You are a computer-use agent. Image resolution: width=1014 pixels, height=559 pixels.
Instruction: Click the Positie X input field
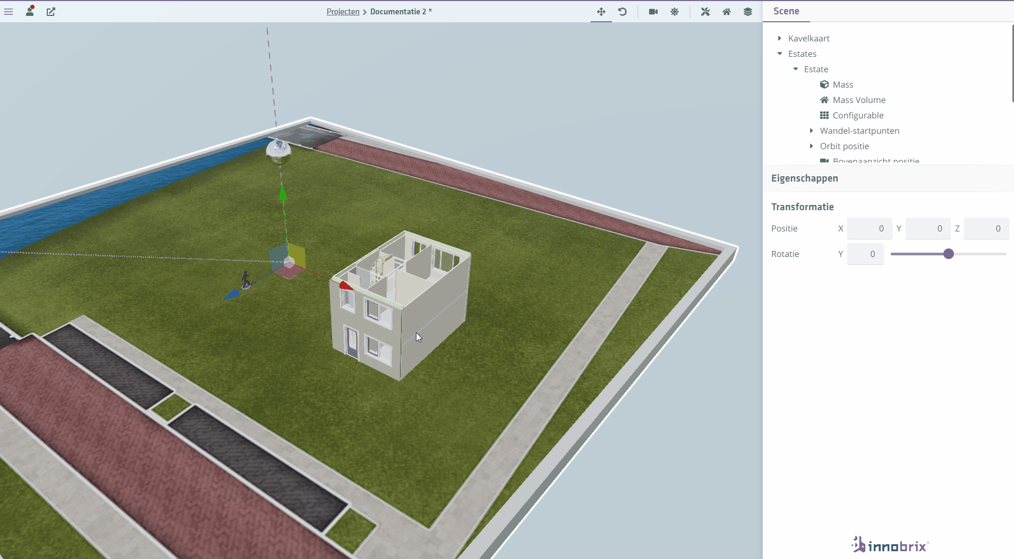[x=869, y=228]
